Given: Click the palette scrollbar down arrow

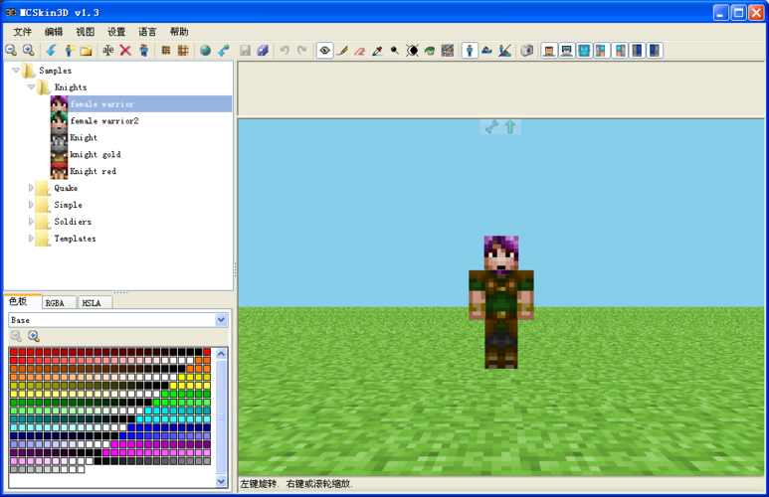Looking at the screenshot, I should pyautogui.click(x=221, y=481).
